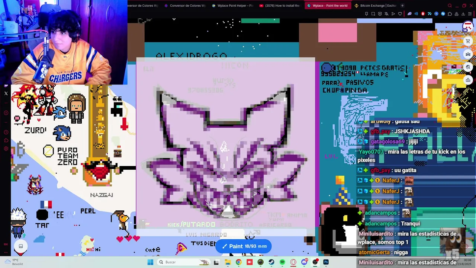Click chat message 'uu gatita' from gfb_pxy
476x268 pixels.
click(x=405, y=170)
